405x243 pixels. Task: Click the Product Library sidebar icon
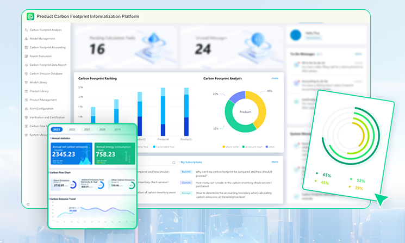click(26, 91)
